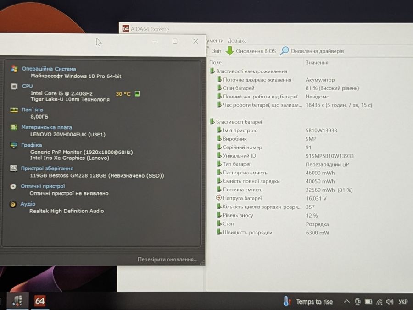Select Кількість циклів зарядки row
Viewport: 413px width, 310px height.
pos(266,207)
